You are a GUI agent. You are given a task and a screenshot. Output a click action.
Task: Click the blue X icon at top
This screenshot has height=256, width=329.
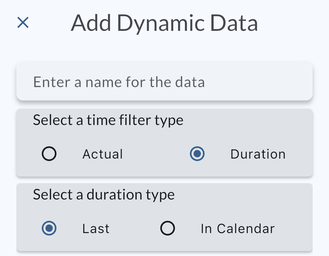[23, 23]
